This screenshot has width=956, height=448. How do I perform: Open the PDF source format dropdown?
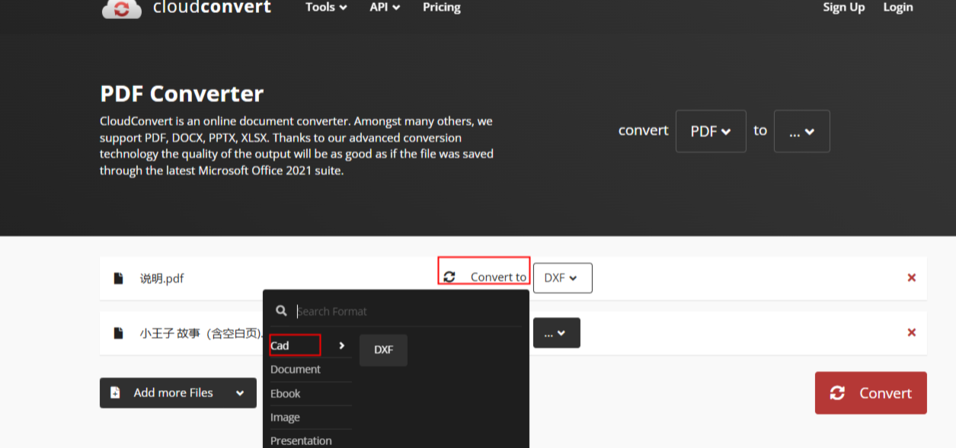coord(711,131)
